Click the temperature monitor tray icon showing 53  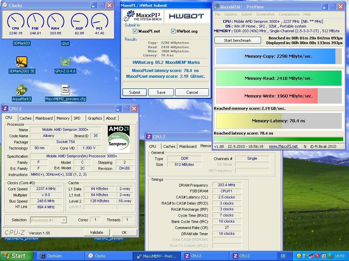[x=324, y=256]
